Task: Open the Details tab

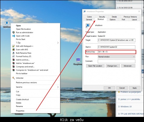Action: (x=114, y=17)
